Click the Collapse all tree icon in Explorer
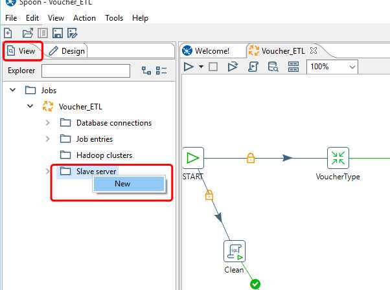The width and height of the screenshot is (390, 290). [161, 71]
